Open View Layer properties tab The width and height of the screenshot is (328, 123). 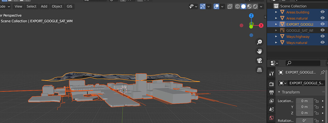pos(272,101)
